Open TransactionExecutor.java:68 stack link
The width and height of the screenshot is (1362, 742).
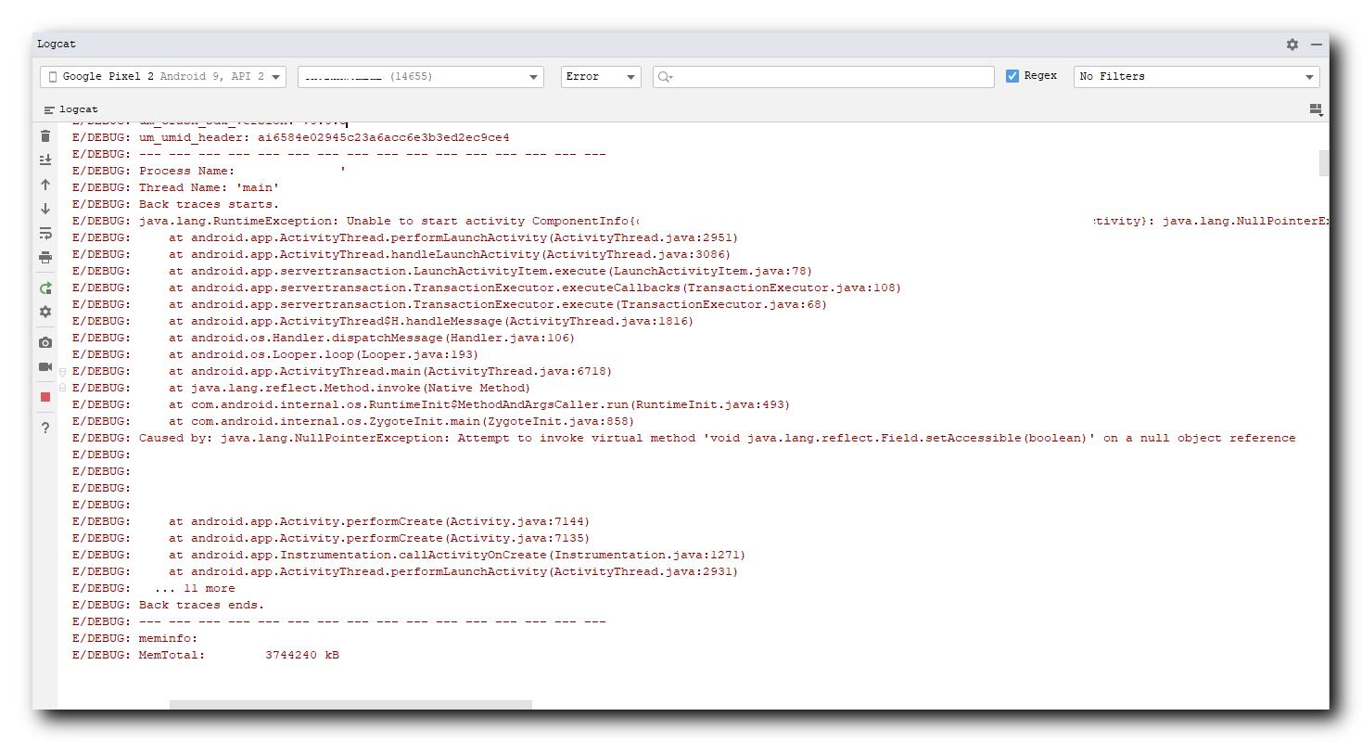tap(719, 304)
